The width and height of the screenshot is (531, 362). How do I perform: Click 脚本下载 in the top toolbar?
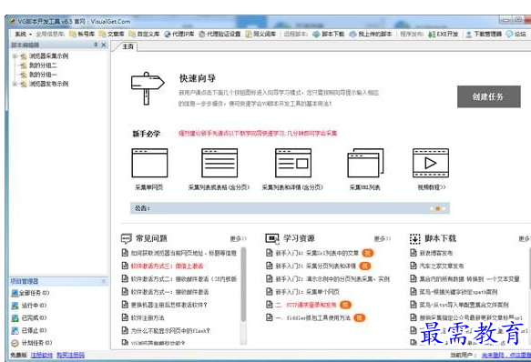click(329, 34)
